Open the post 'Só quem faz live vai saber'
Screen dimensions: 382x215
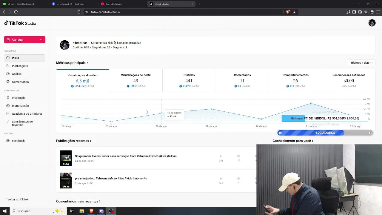tap(126, 156)
